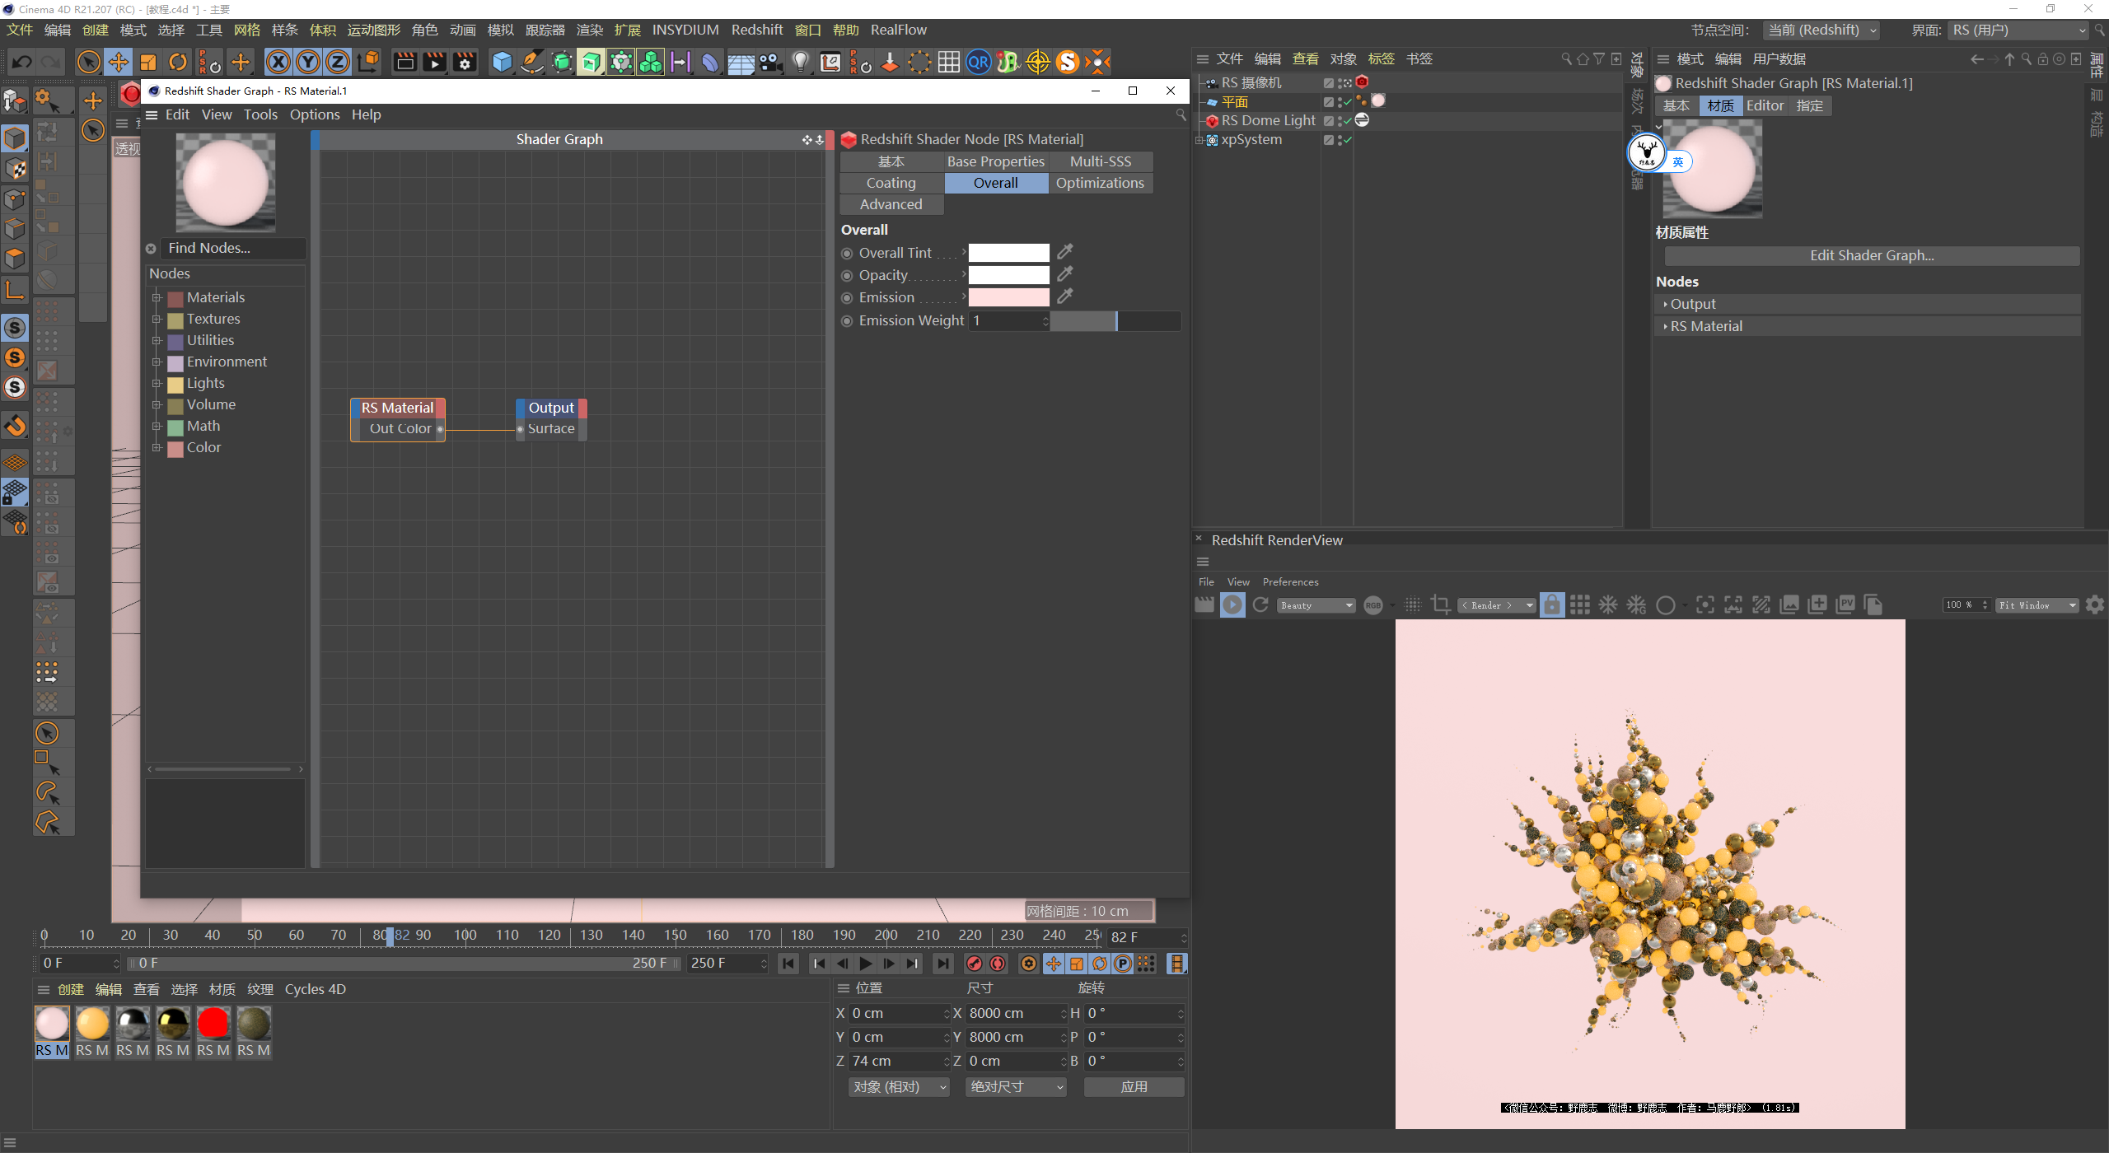Click the Edit Shader Graph button
This screenshot has width=2109, height=1153.
click(x=1872, y=255)
